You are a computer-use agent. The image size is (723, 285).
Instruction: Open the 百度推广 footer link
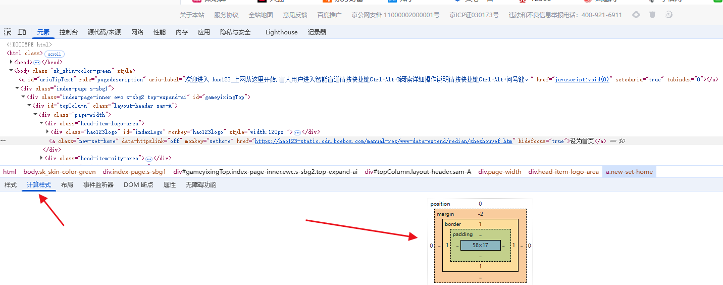[x=330, y=15]
